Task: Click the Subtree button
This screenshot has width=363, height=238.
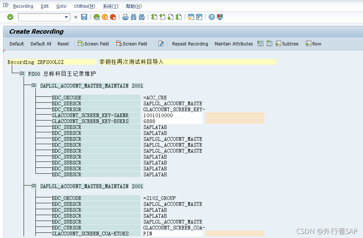Action: click(287, 44)
